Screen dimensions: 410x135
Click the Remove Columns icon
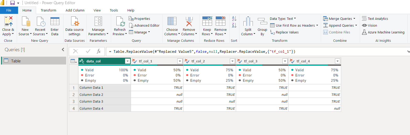pyautogui.click(x=189, y=21)
